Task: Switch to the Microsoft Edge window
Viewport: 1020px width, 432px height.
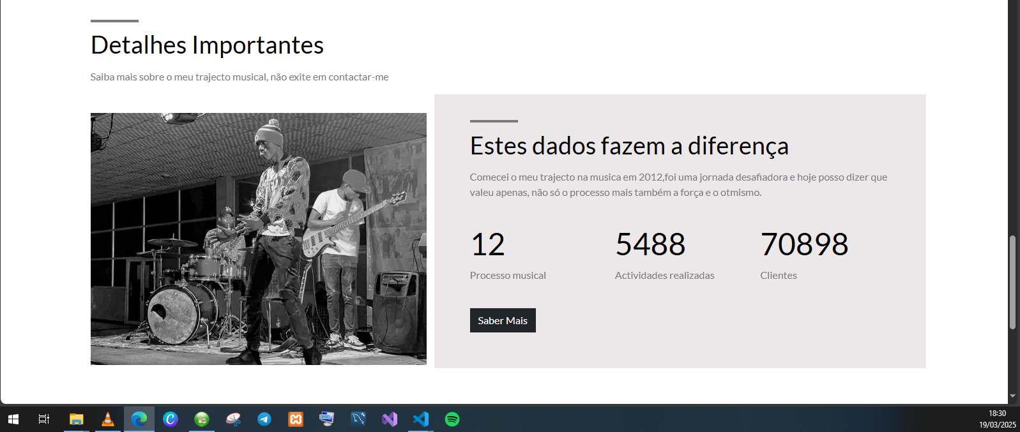Action: (139, 419)
